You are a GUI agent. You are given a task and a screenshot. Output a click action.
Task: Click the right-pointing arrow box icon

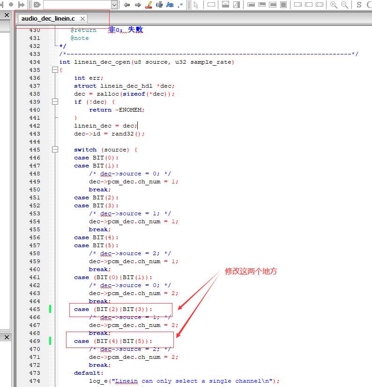[298, 4]
